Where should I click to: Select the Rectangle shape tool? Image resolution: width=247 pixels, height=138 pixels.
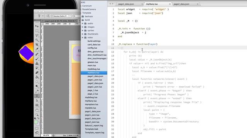click(x=37, y=105)
